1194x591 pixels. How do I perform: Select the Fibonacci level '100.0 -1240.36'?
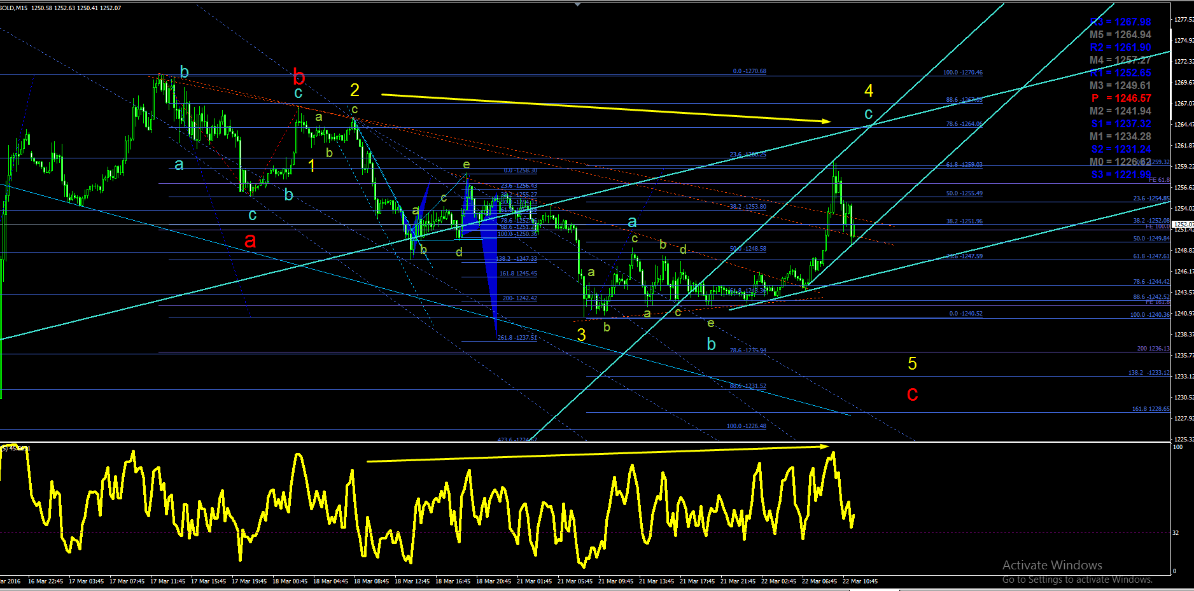1149,315
